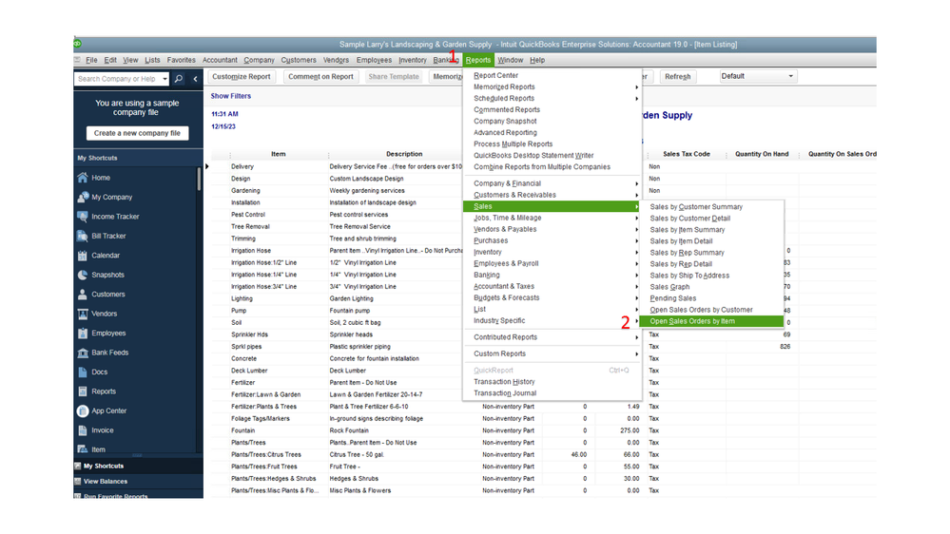The width and height of the screenshot is (950, 534).
Task: Click the Share Template button
Action: click(x=394, y=77)
